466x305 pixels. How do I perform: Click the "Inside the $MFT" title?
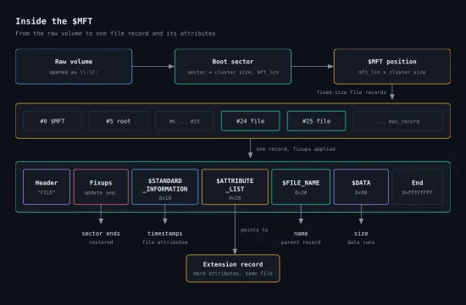54,21
